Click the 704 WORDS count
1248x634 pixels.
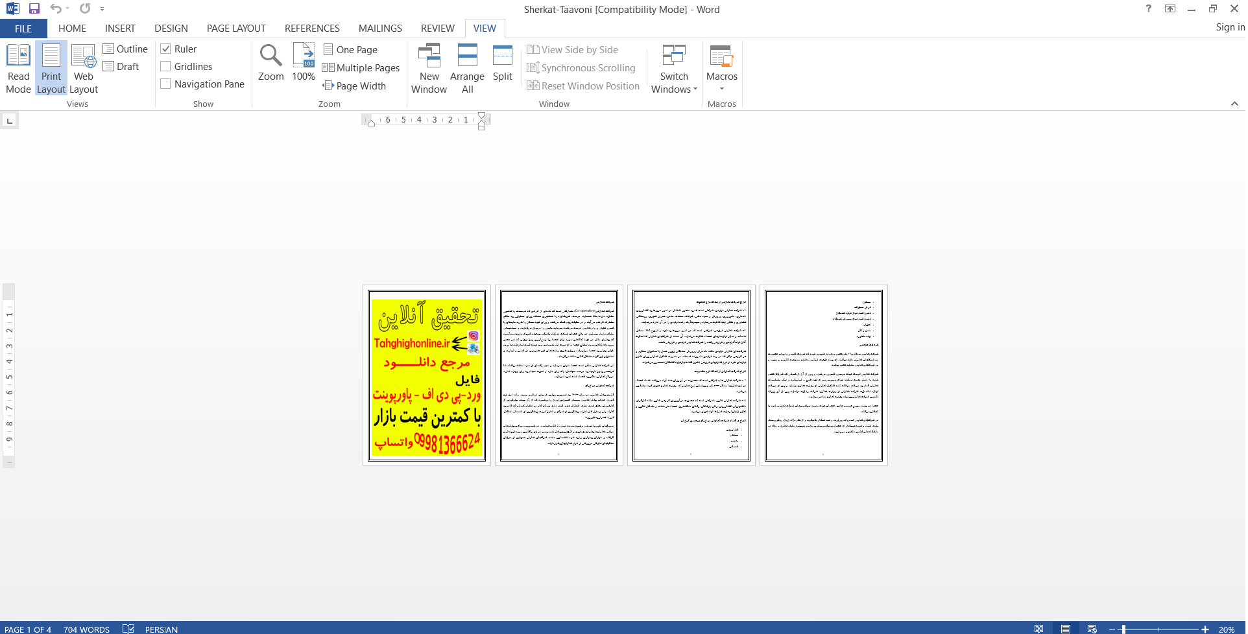pos(86,629)
